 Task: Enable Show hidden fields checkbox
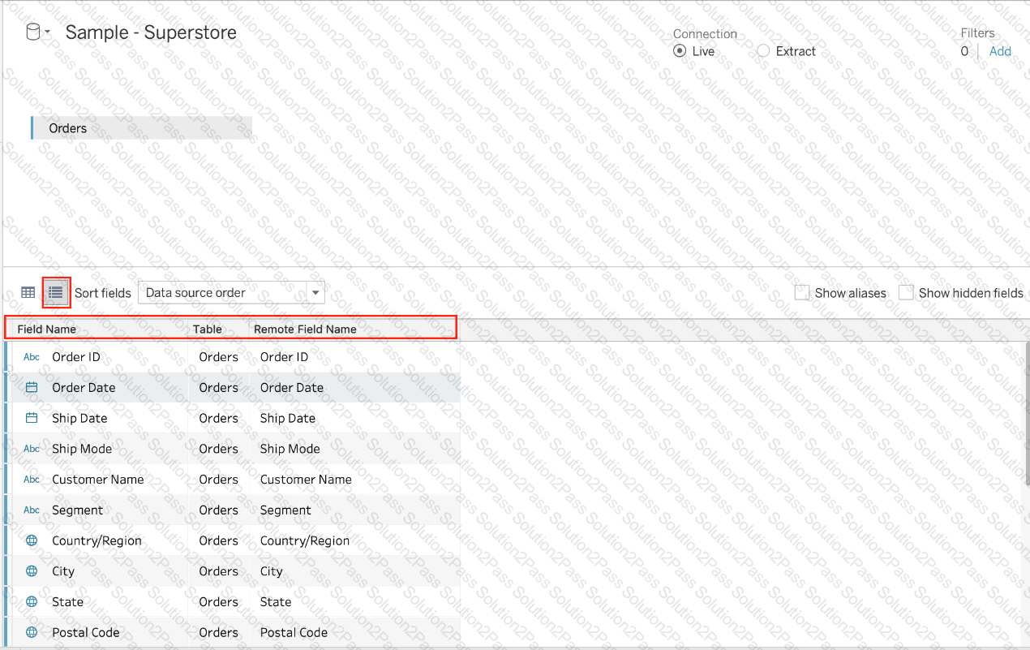coord(906,293)
